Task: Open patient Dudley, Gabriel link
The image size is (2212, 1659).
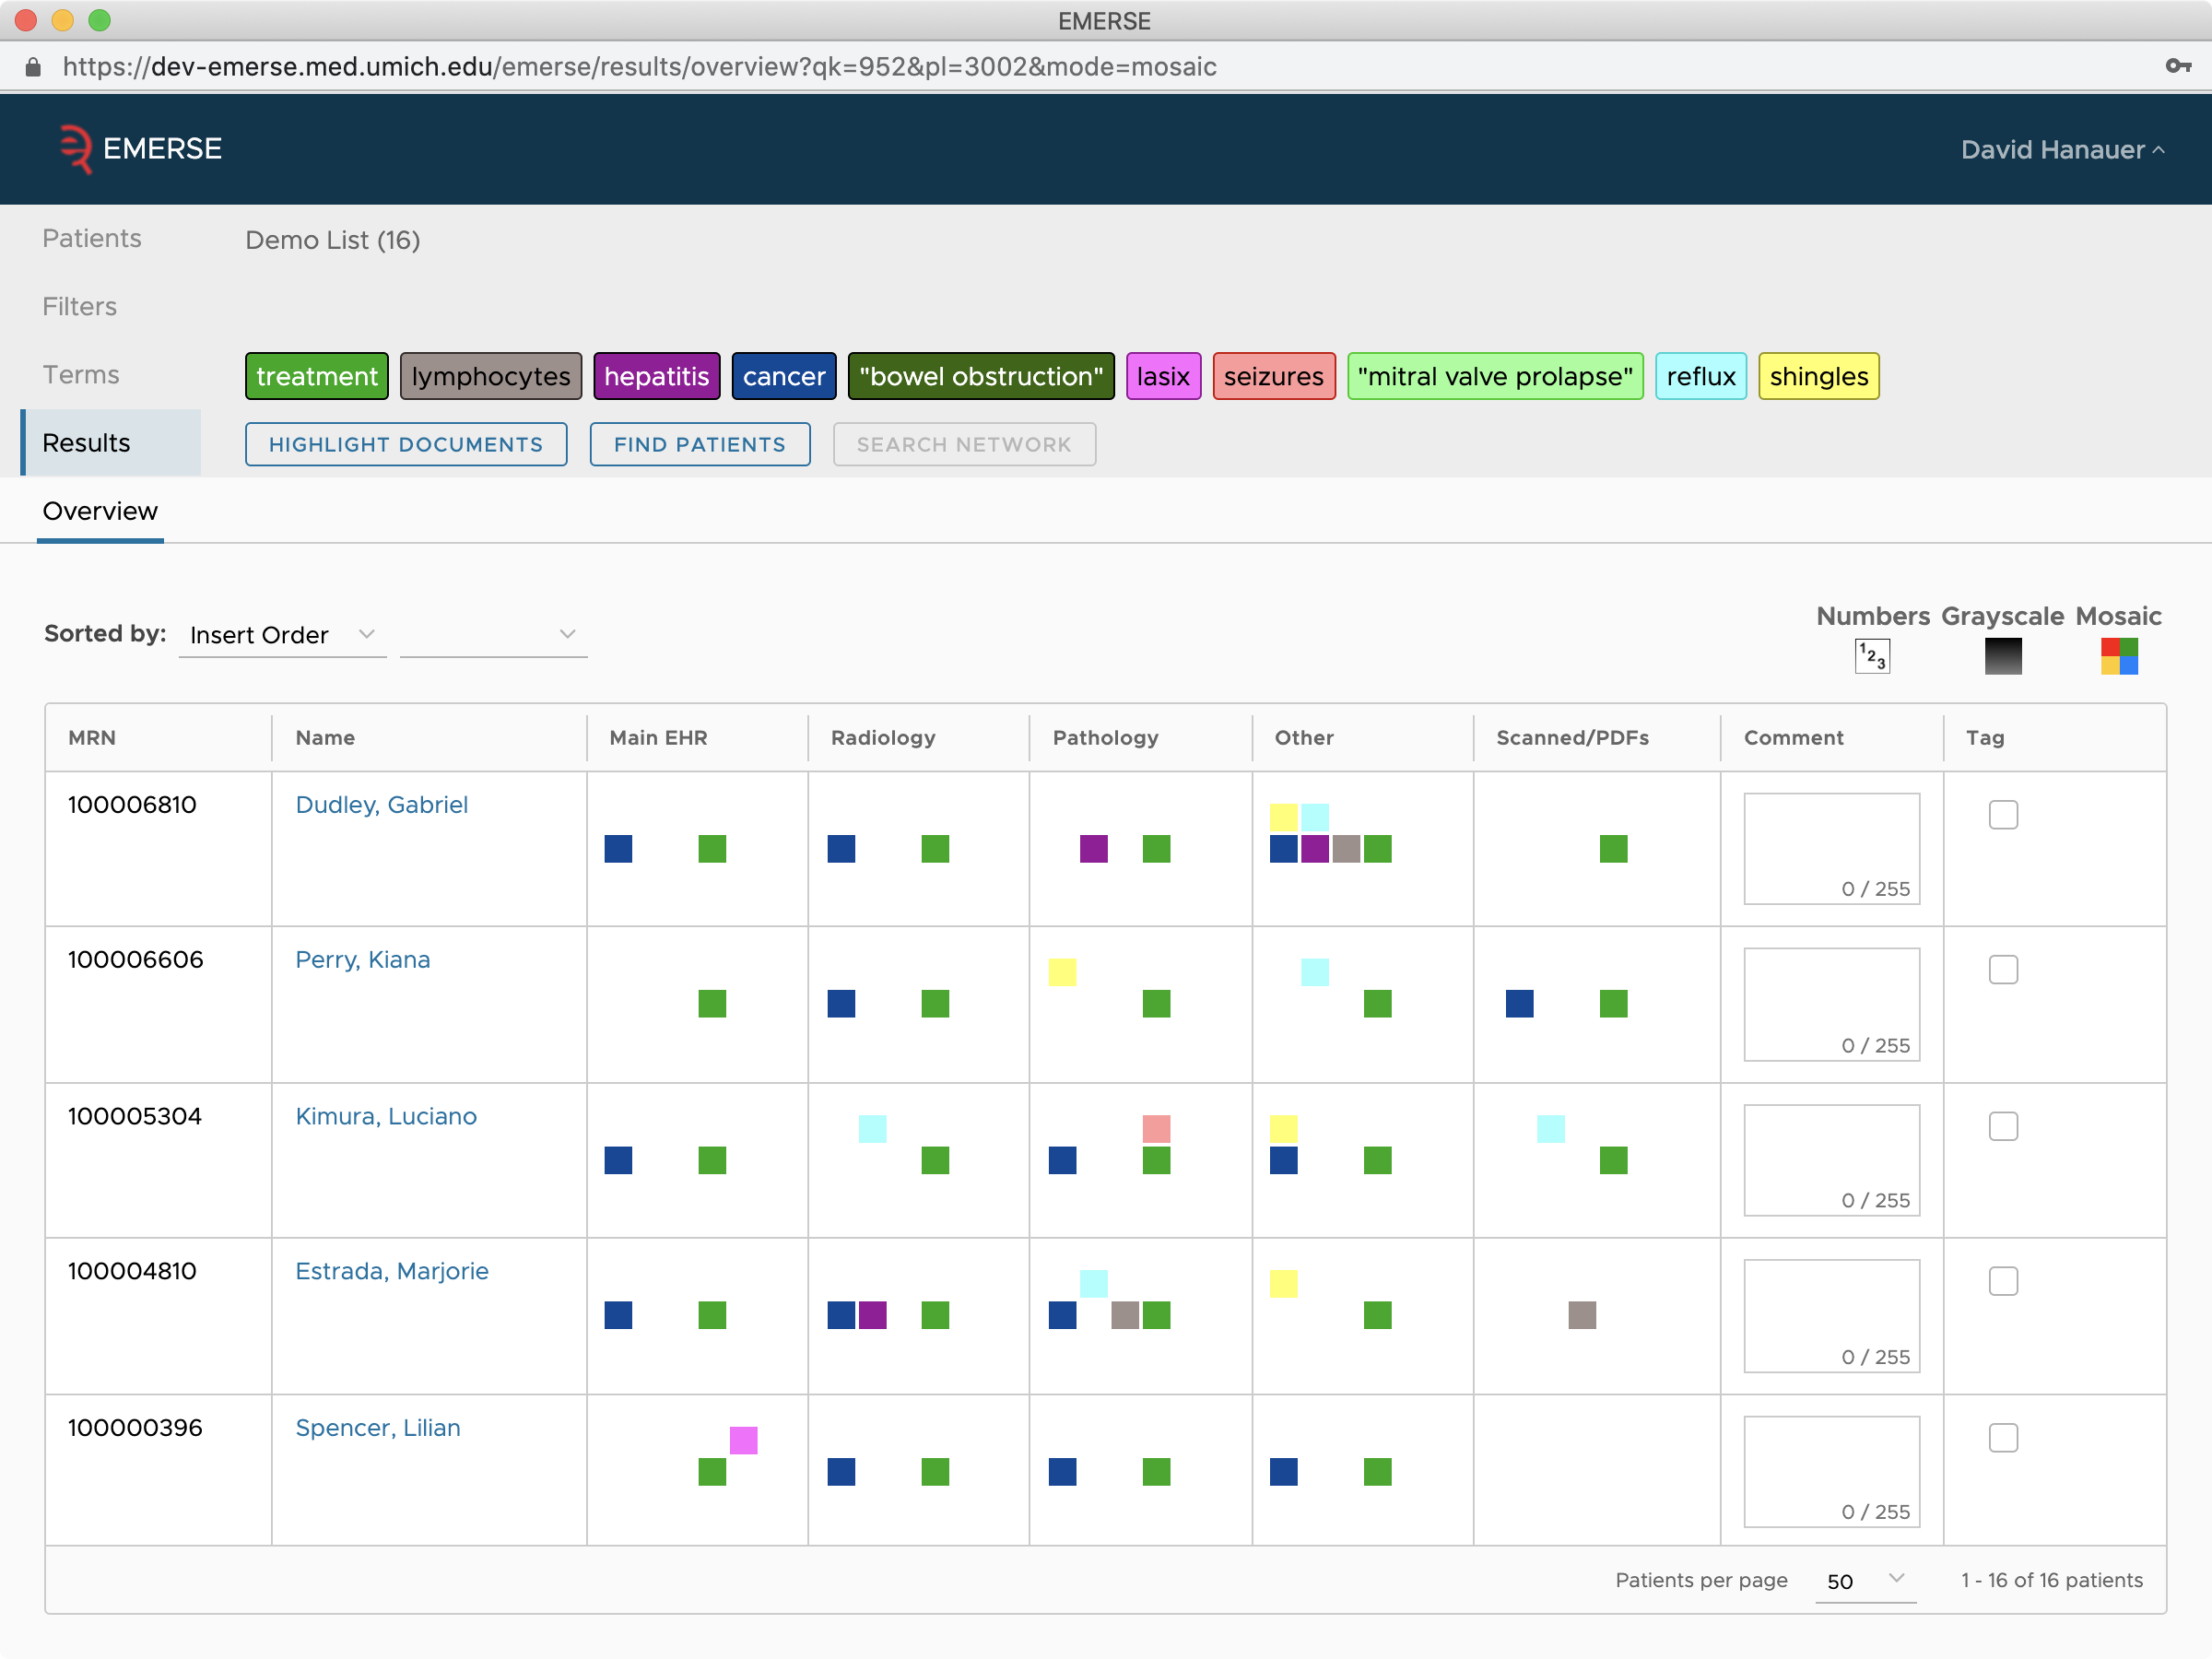Action: pyautogui.click(x=381, y=805)
